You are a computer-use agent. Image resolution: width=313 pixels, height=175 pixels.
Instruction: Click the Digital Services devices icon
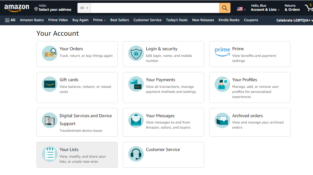coord(50,120)
